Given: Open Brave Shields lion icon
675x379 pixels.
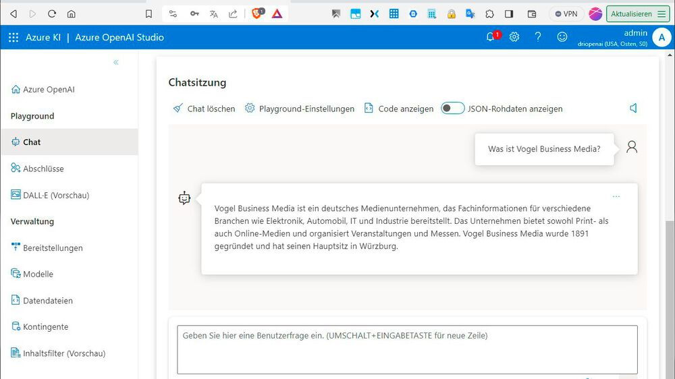Looking at the screenshot, I should coord(258,13).
